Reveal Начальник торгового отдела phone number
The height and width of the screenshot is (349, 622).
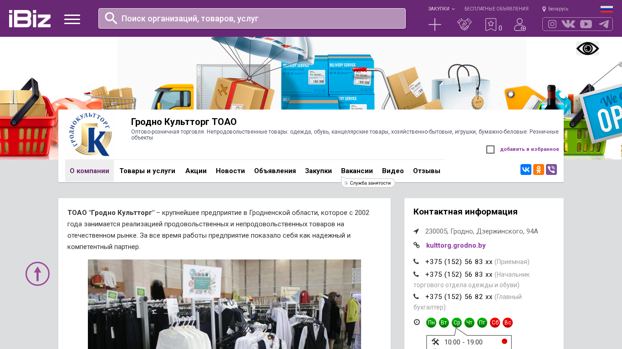459,274
